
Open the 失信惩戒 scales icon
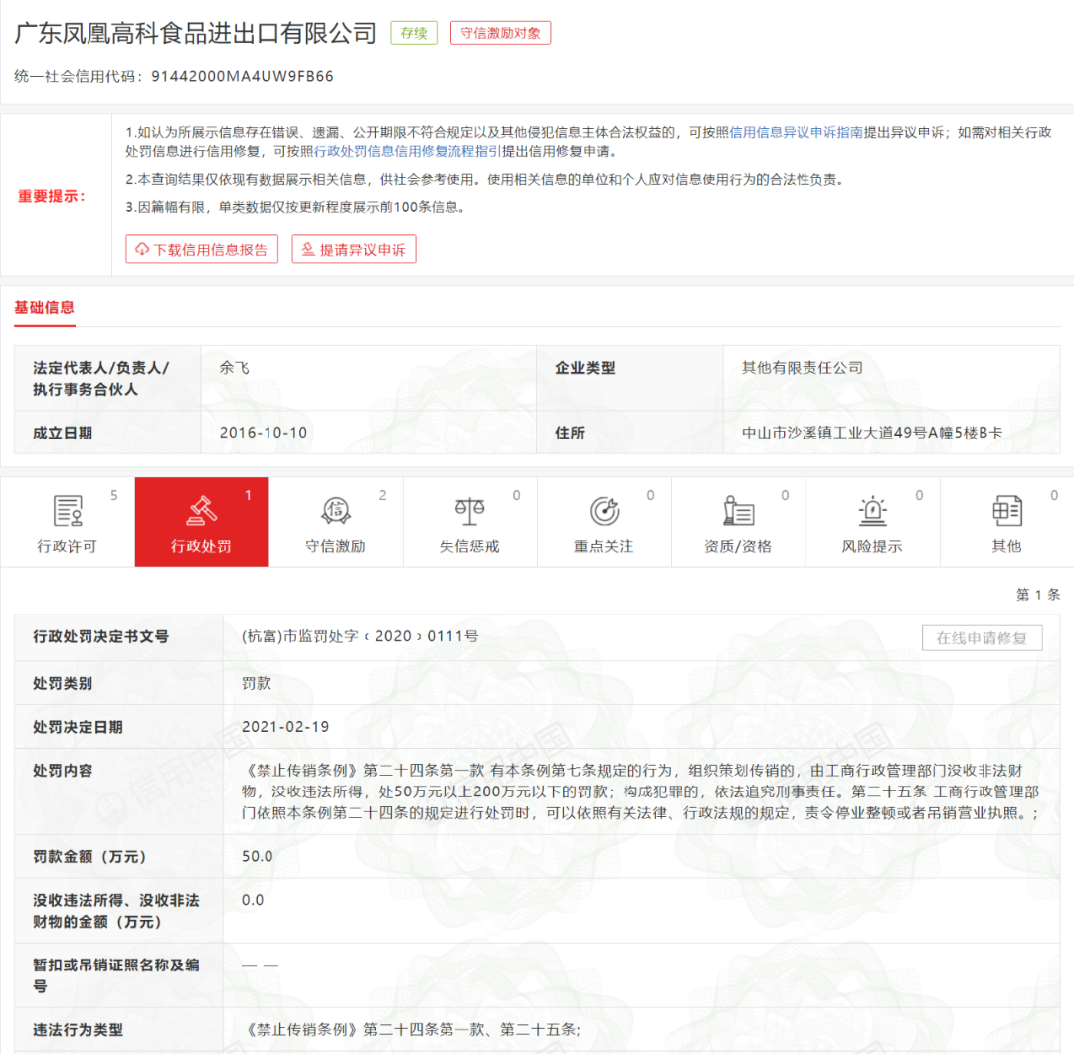(469, 510)
